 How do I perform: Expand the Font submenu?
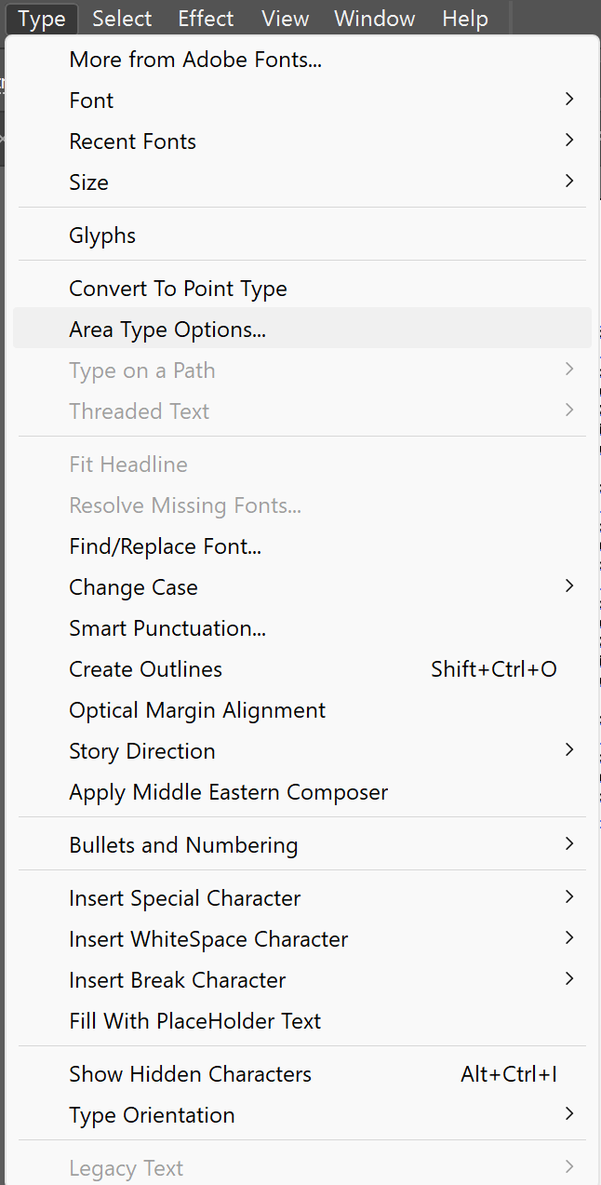click(x=91, y=101)
